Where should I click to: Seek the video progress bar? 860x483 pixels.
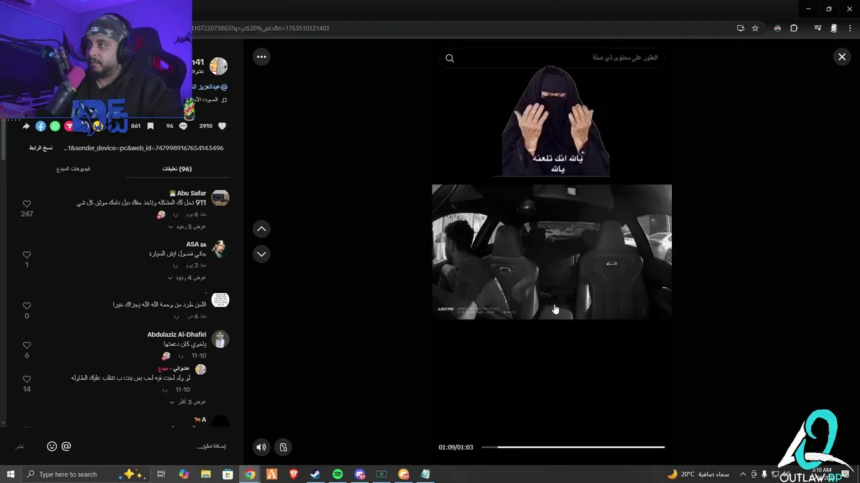tap(573, 447)
